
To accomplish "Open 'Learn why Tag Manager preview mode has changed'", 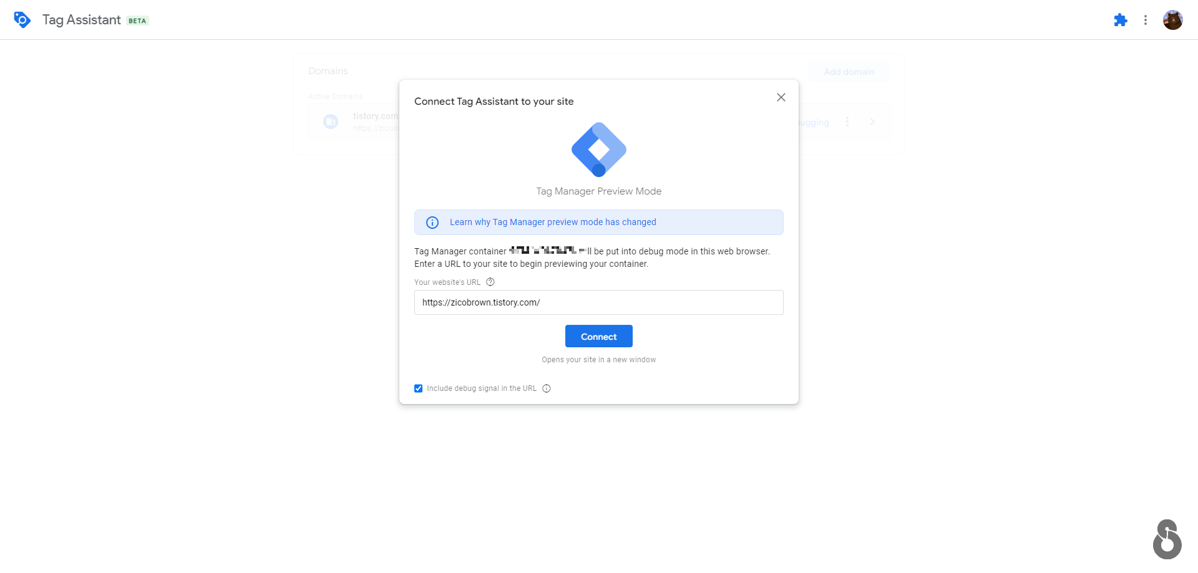I will pyautogui.click(x=553, y=222).
